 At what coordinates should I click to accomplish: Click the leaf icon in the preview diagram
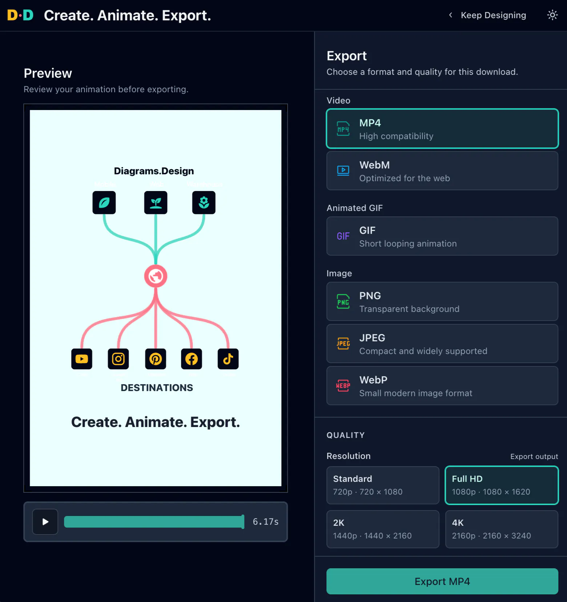pyautogui.click(x=104, y=203)
